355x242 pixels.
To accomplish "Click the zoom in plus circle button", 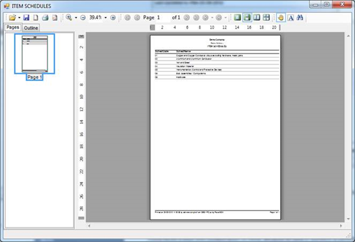I will [x=113, y=18].
